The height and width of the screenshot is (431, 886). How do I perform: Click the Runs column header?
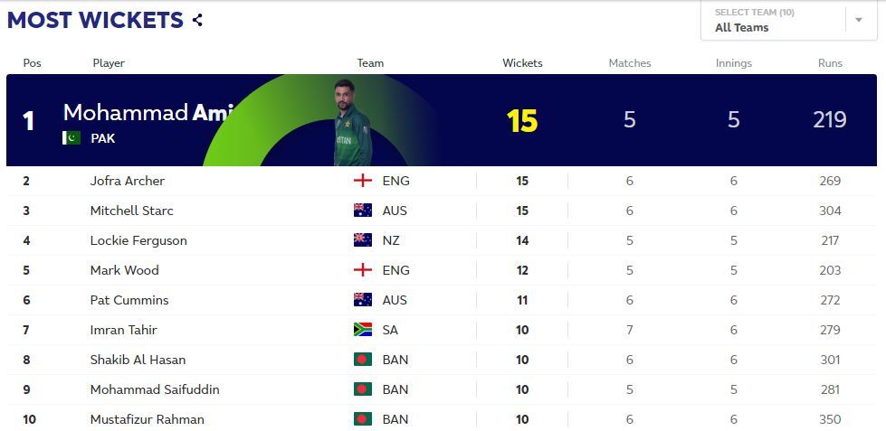coord(830,63)
